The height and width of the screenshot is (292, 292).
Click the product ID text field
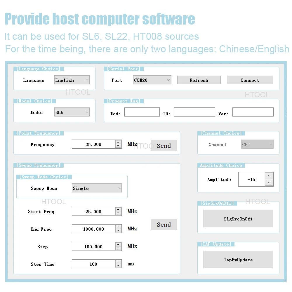point(194,112)
